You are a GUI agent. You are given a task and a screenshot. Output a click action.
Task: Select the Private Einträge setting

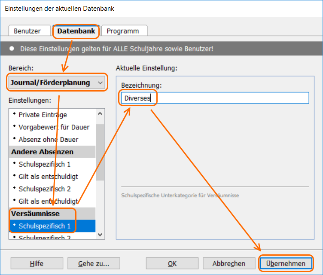tap(43, 115)
